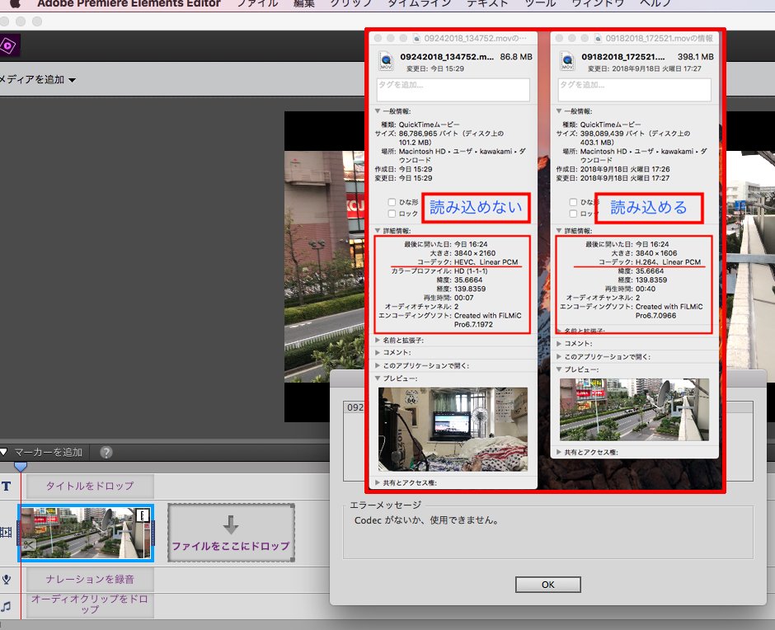This screenshot has height=630, width=775.
Task: Click the title track T icon
Action: coord(6,486)
